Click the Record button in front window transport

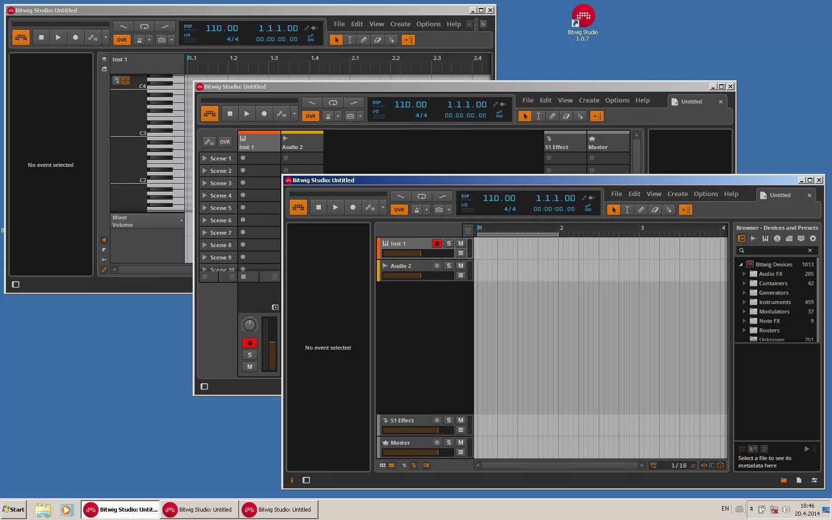(353, 208)
